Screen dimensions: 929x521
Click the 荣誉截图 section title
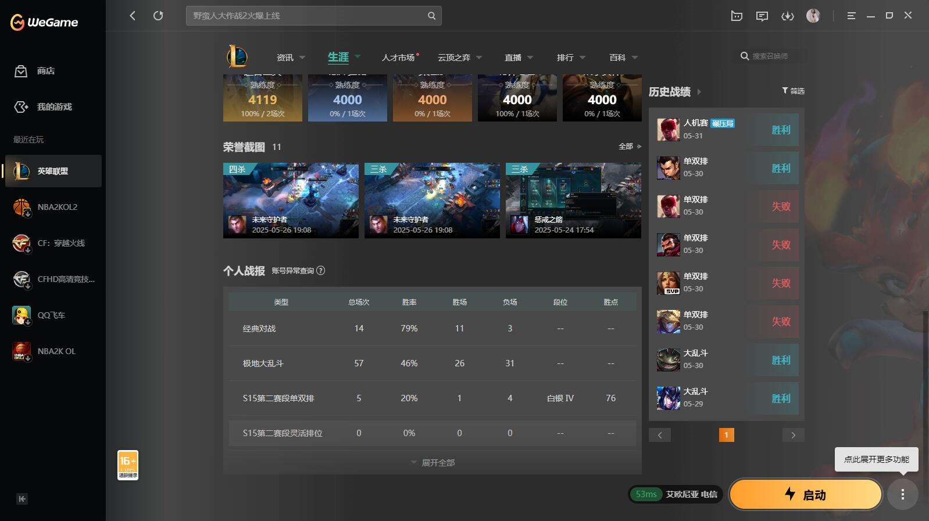pyautogui.click(x=244, y=147)
